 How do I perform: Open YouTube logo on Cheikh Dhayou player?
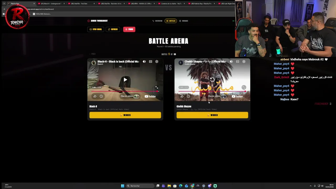click(237, 96)
